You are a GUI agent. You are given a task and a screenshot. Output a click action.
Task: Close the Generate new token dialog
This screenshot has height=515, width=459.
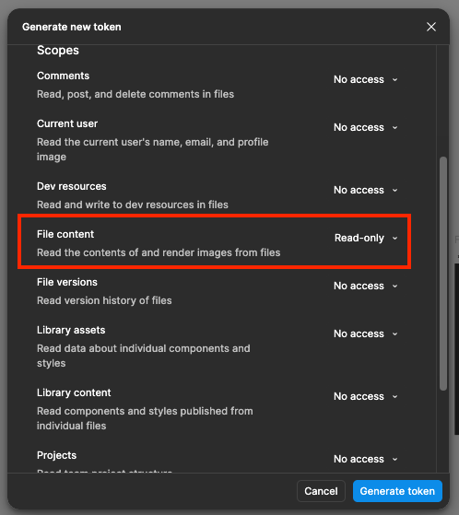(x=431, y=27)
